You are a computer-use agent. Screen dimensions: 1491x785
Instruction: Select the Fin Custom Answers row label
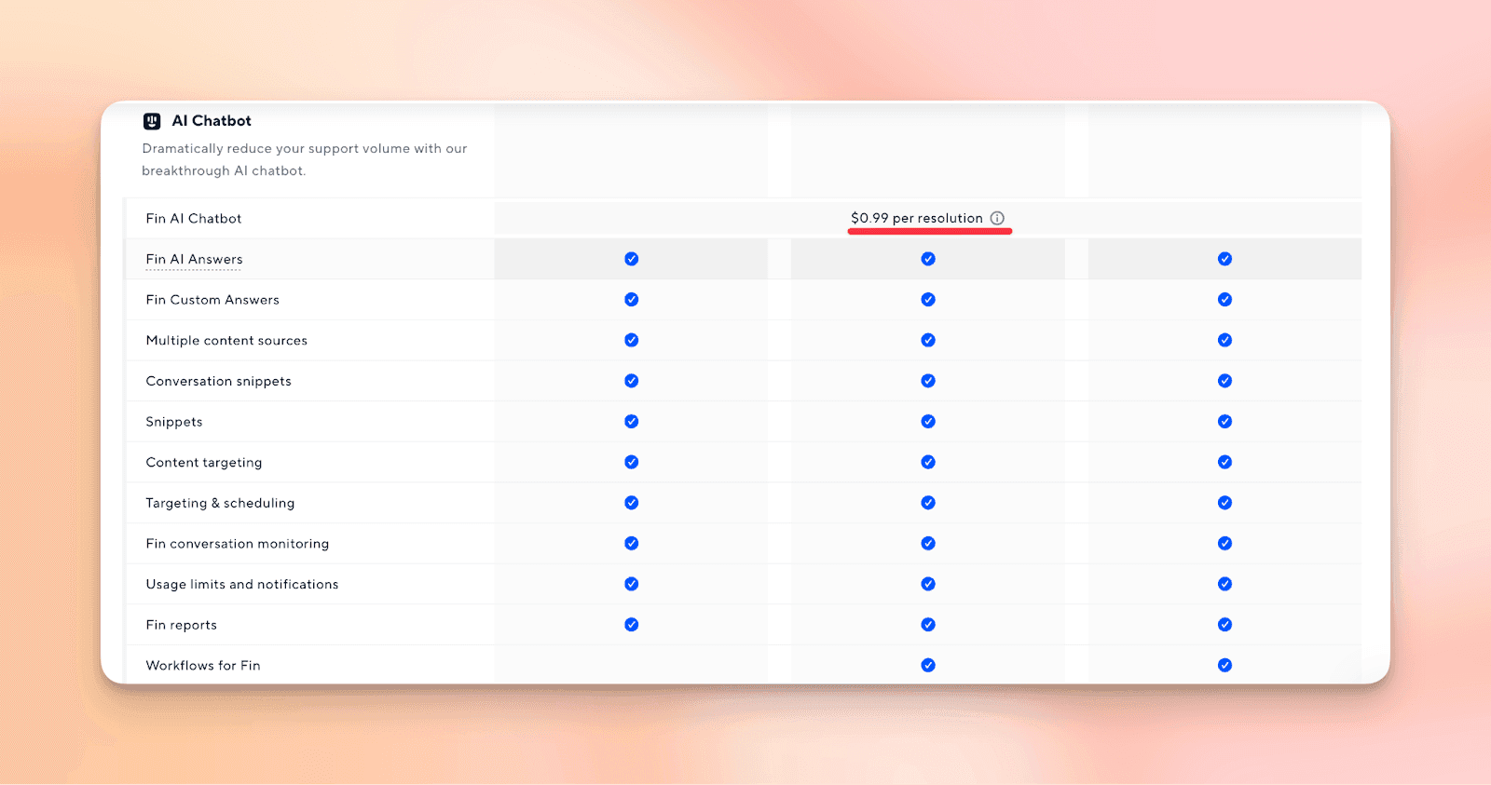pyautogui.click(x=212, y=300)
